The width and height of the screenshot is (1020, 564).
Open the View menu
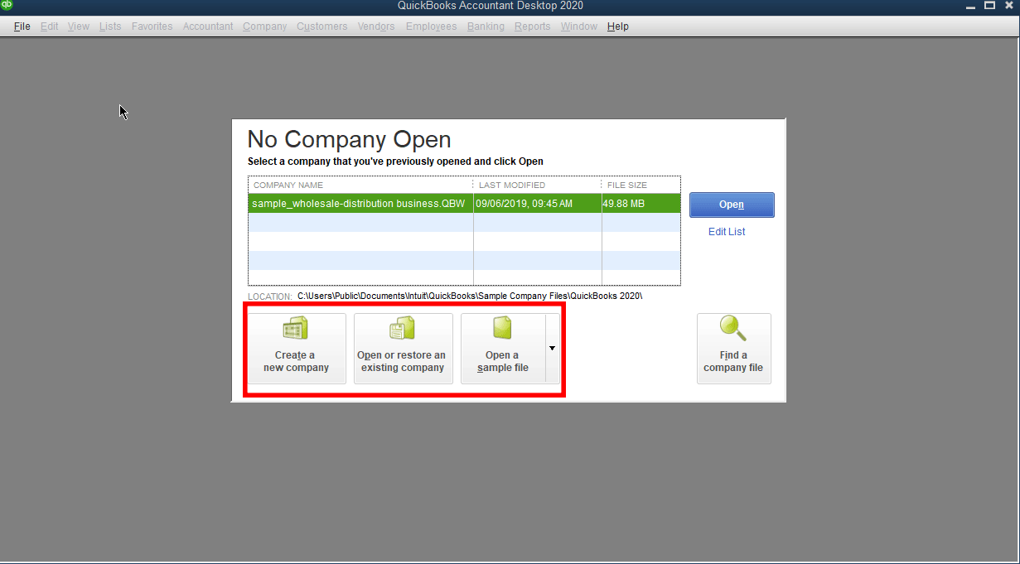click(x=79, y=27)
